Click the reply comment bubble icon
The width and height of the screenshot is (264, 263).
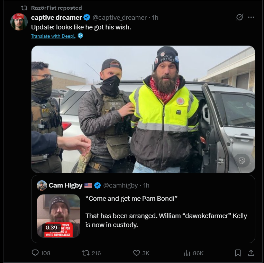point(35,253)
